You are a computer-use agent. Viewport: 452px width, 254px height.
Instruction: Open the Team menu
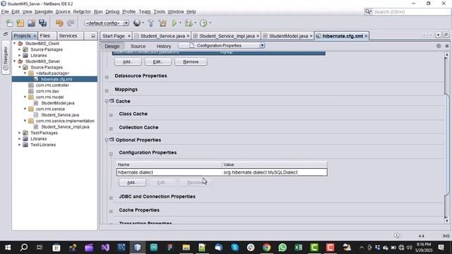coord(144,12)
